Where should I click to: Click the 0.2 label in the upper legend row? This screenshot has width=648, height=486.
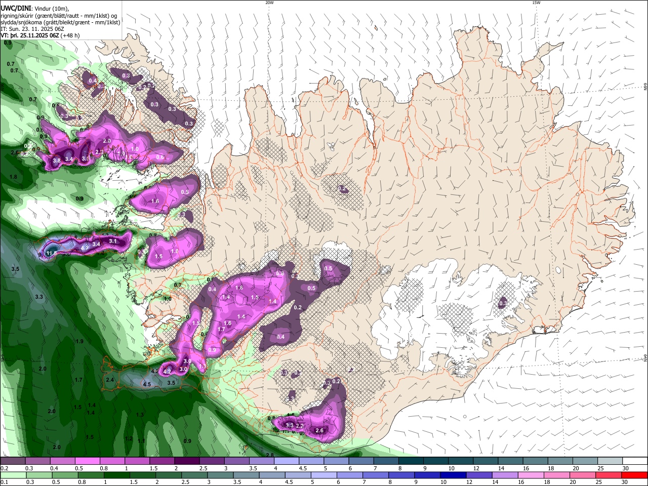point(5,468)
